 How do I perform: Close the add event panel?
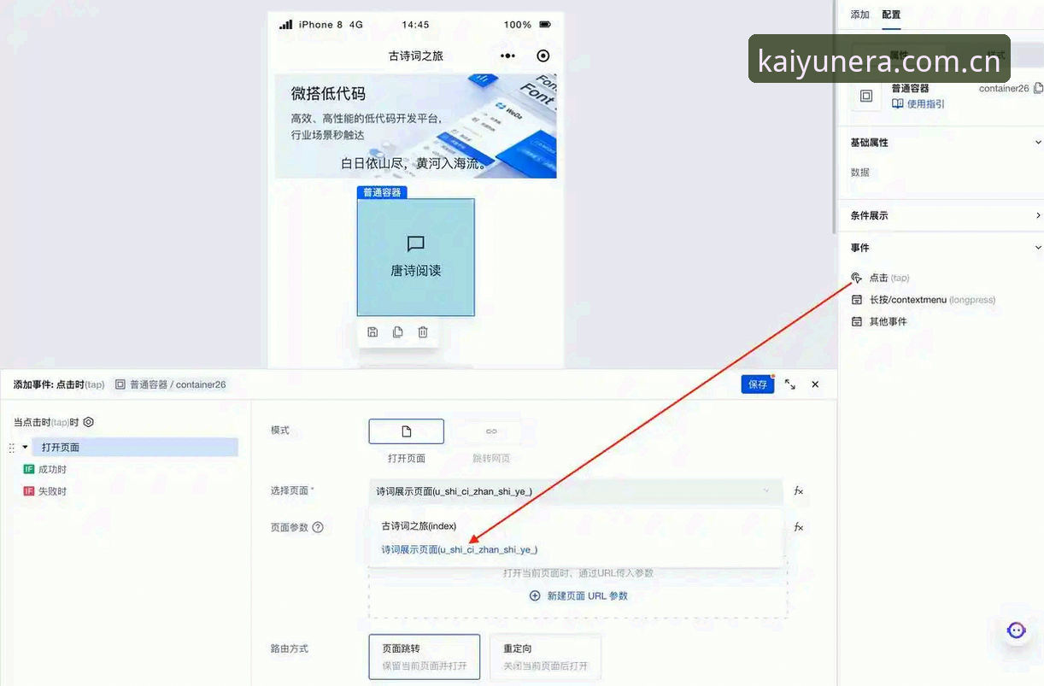[815, 384]
